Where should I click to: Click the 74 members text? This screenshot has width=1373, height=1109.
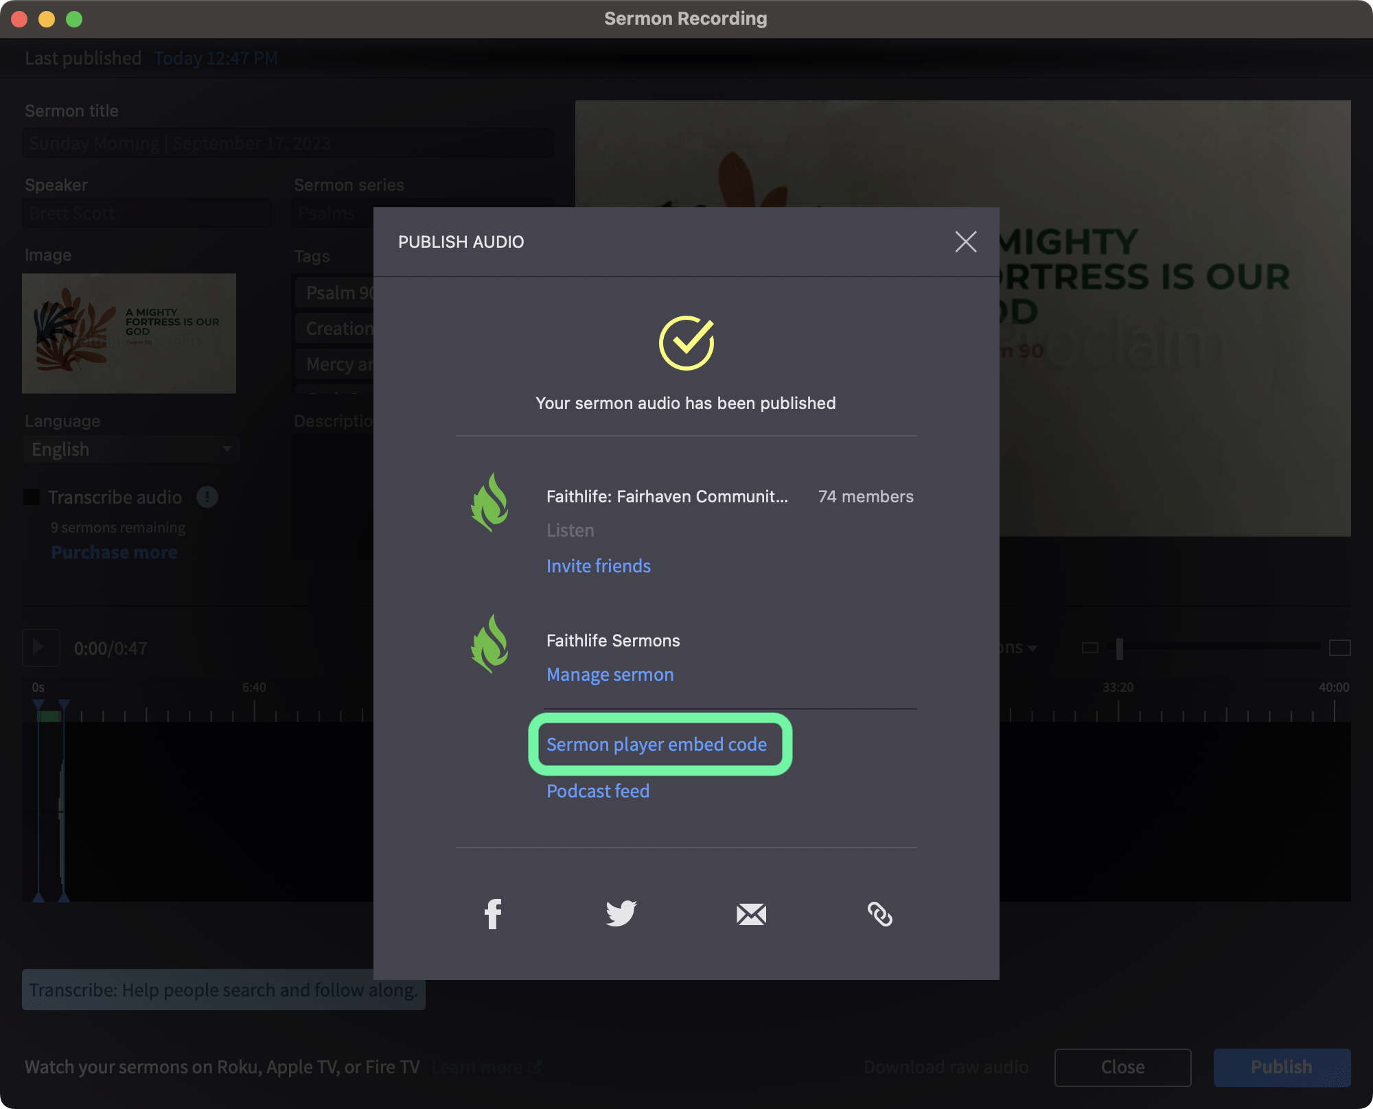pos(866,496)
